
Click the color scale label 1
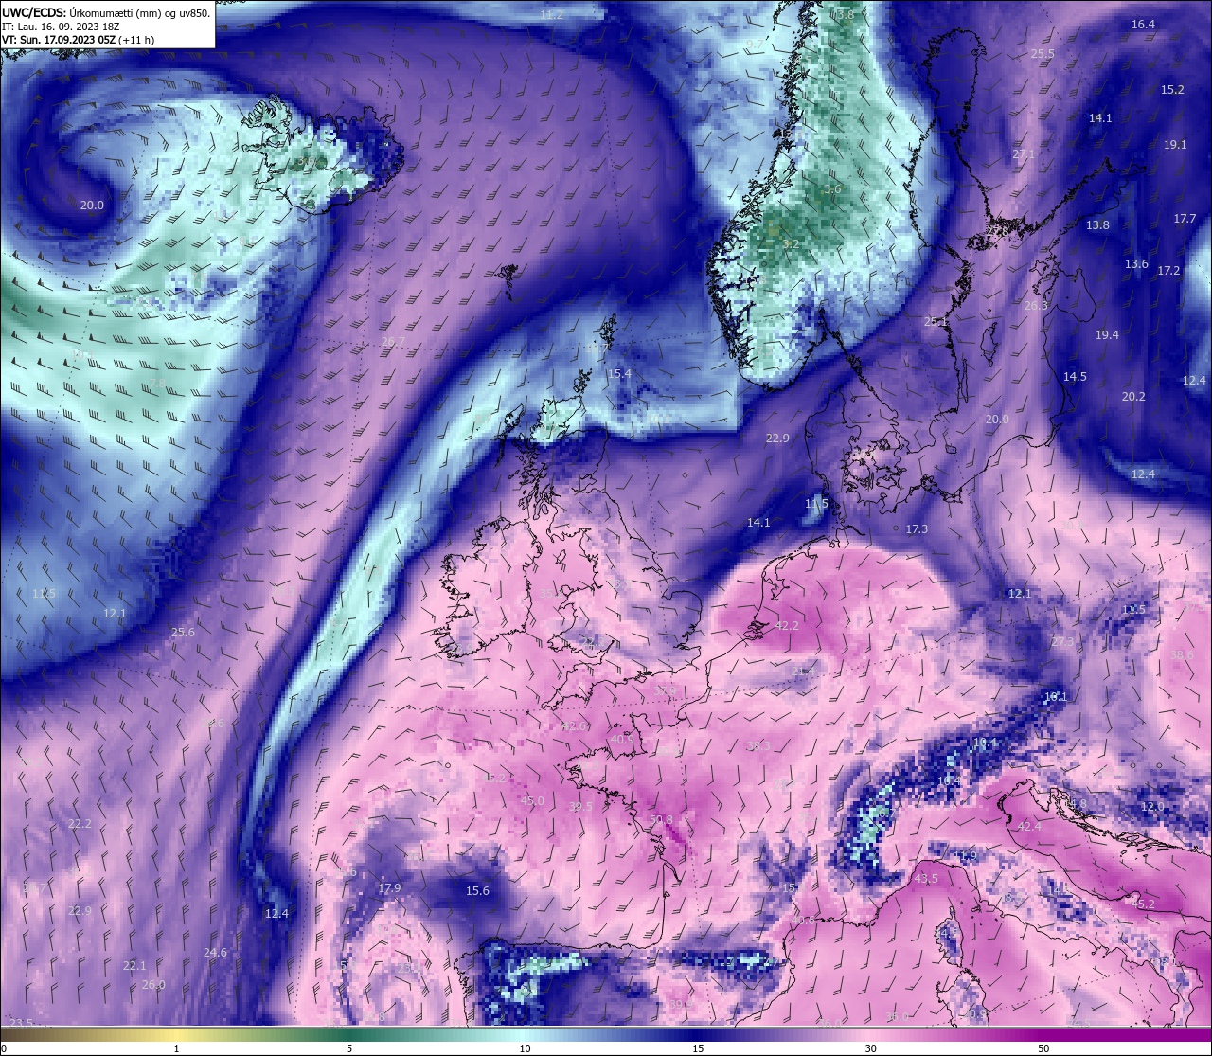(x=176, y=1049)
